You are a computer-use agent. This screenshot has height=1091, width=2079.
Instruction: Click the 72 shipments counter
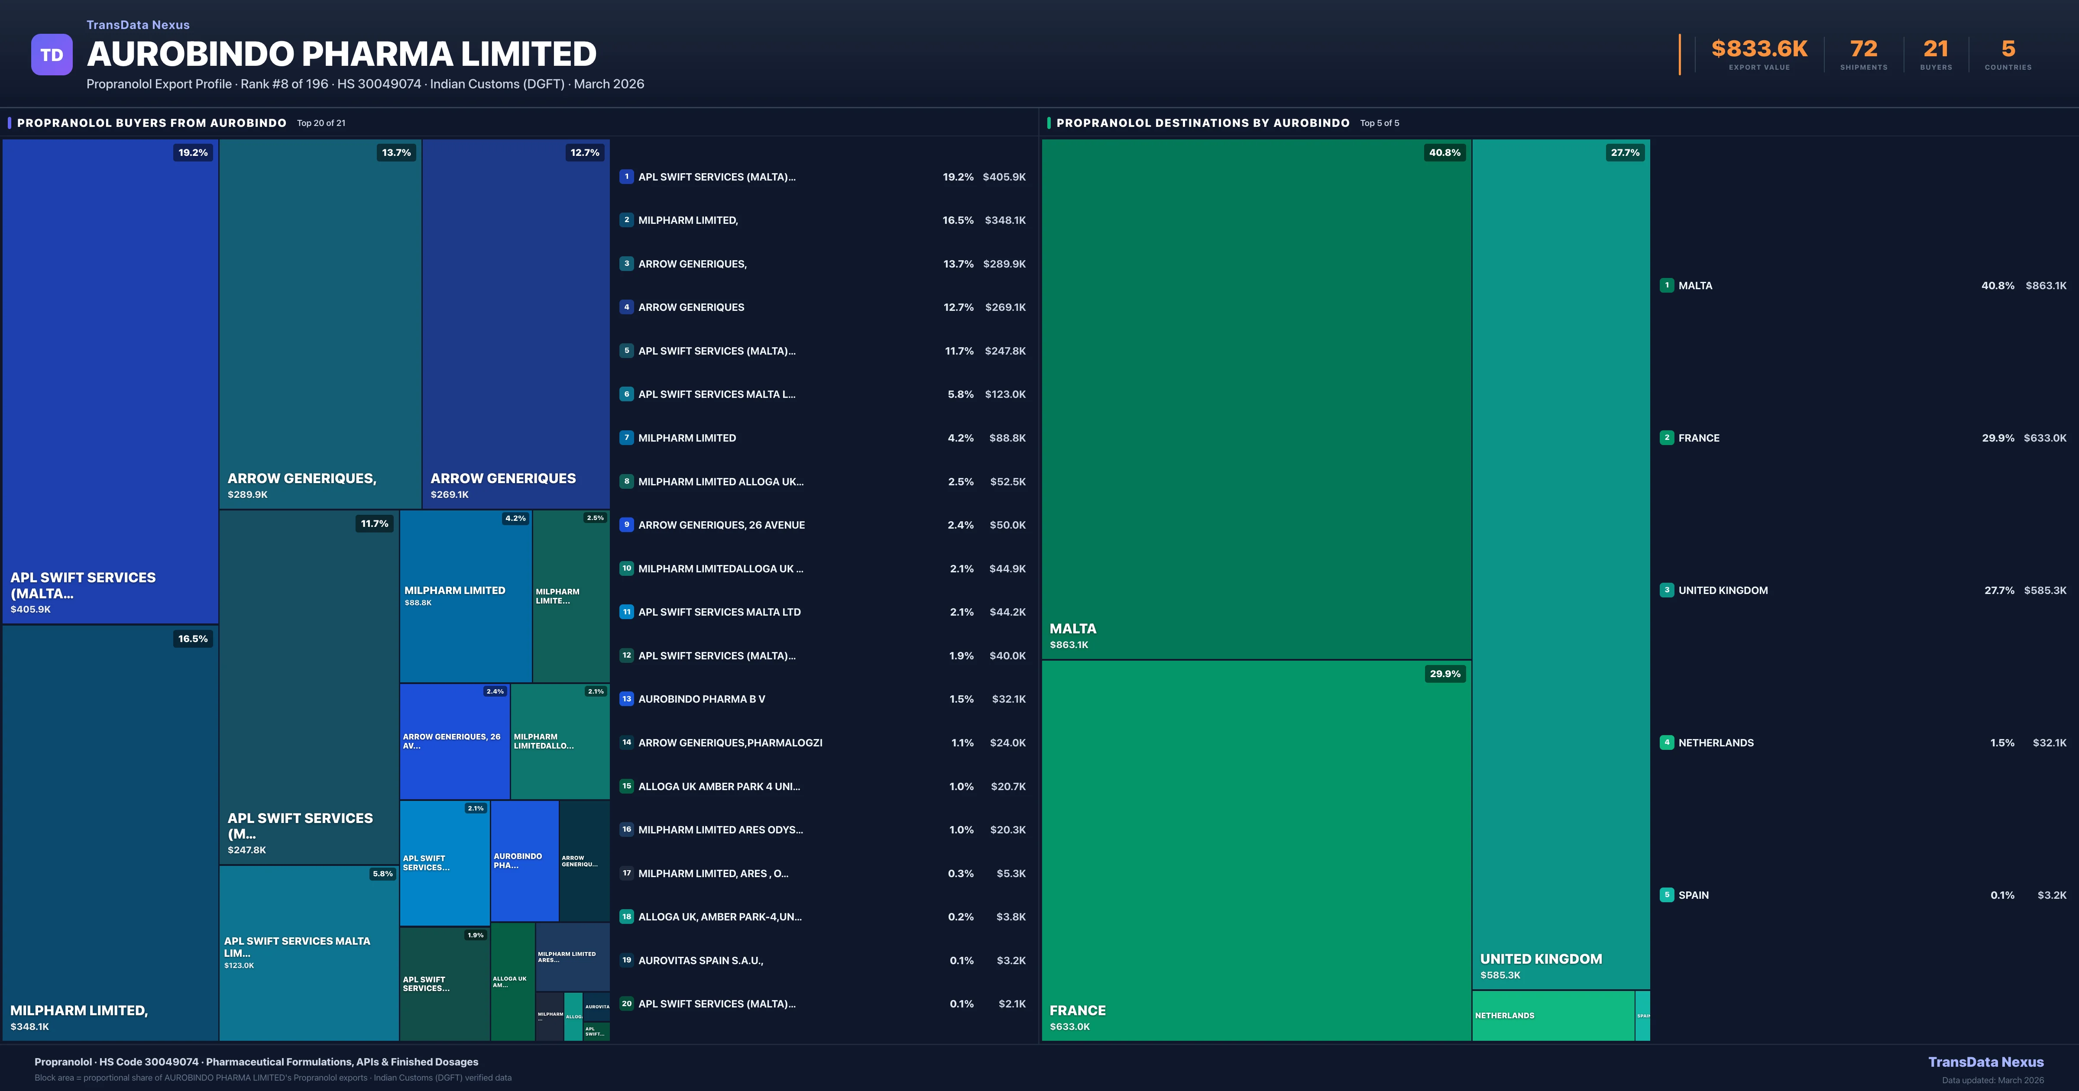coord(1863,48)
